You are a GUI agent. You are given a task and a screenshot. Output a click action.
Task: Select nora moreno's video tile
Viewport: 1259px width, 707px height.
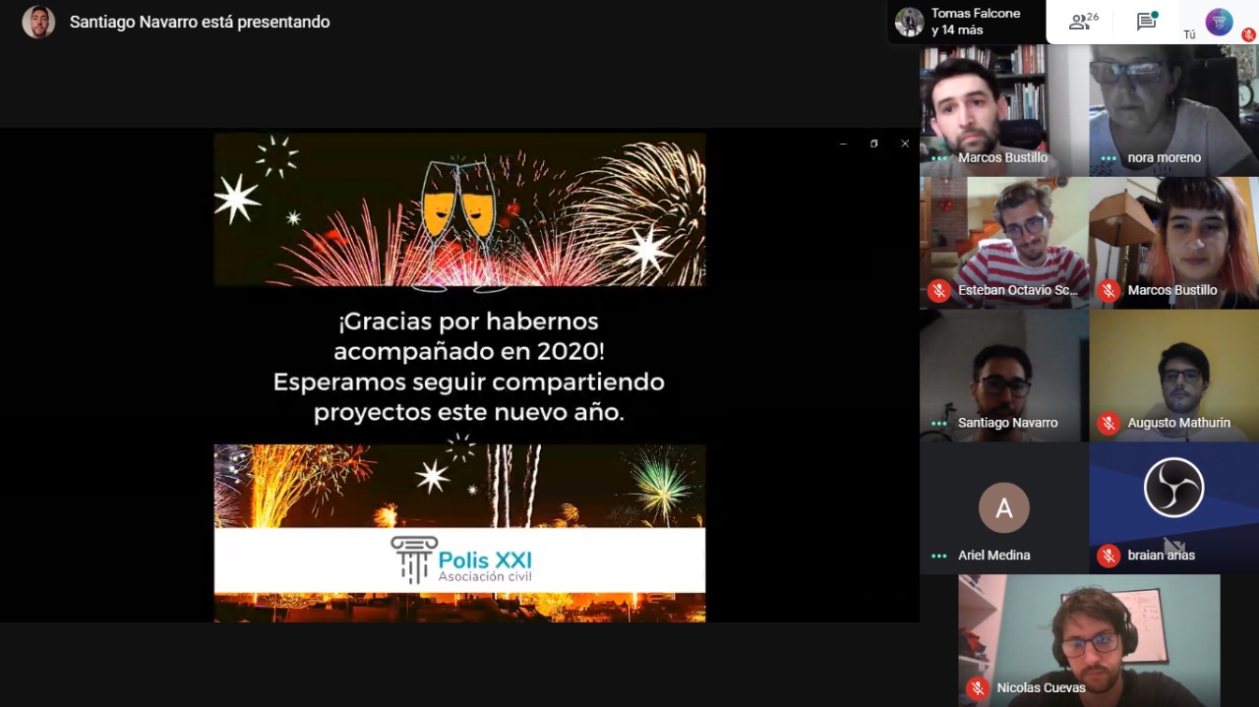pos(1173,110)
